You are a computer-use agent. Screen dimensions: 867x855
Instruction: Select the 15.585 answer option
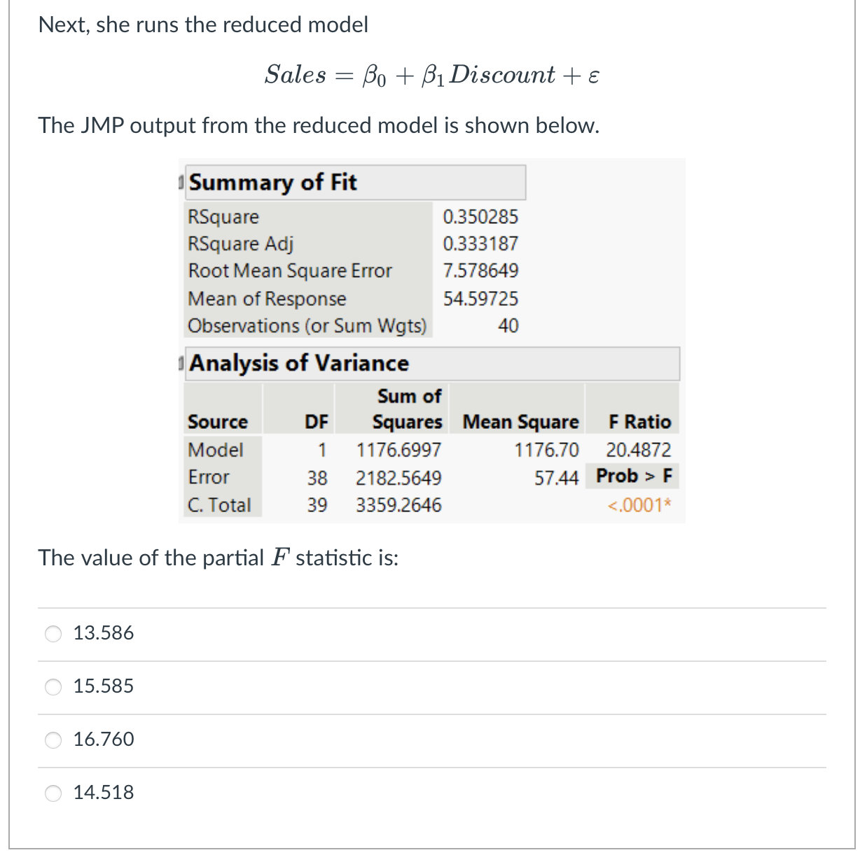(x=53, y=687)
